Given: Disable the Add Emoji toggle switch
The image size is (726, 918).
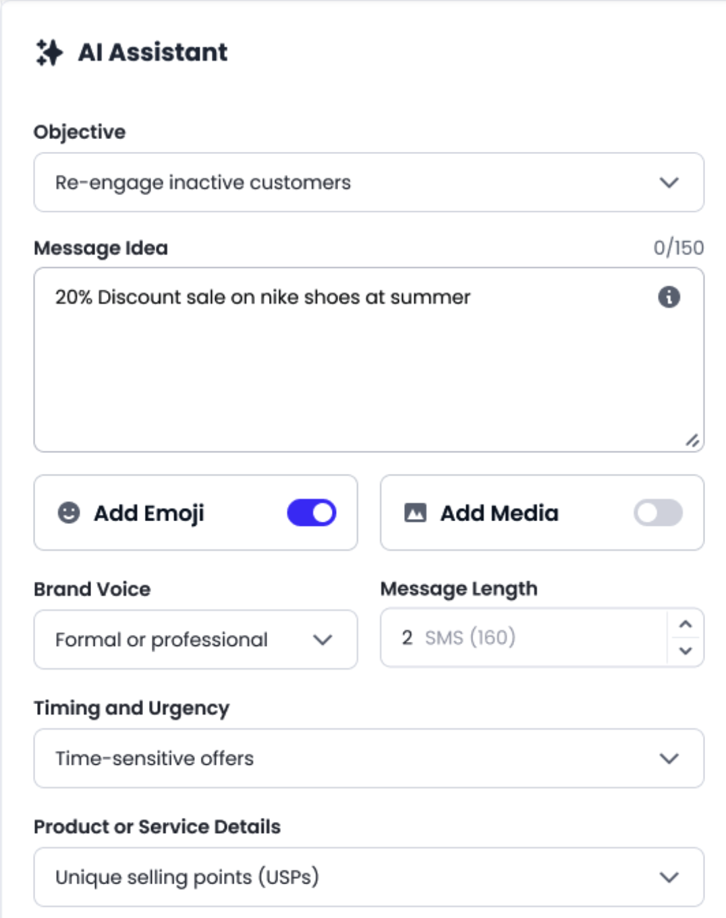Looking at the screenshot, I should [312, 513].
